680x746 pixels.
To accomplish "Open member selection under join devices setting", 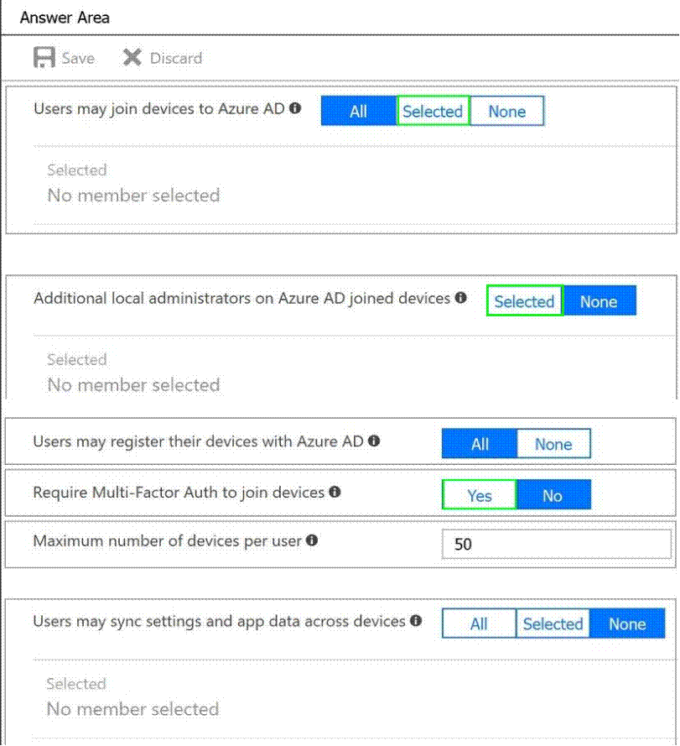I will click(x=133, y=196).
